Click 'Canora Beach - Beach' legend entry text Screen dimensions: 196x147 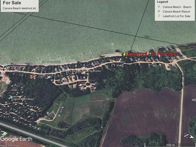pyautogui.click(x=177, y=7)
